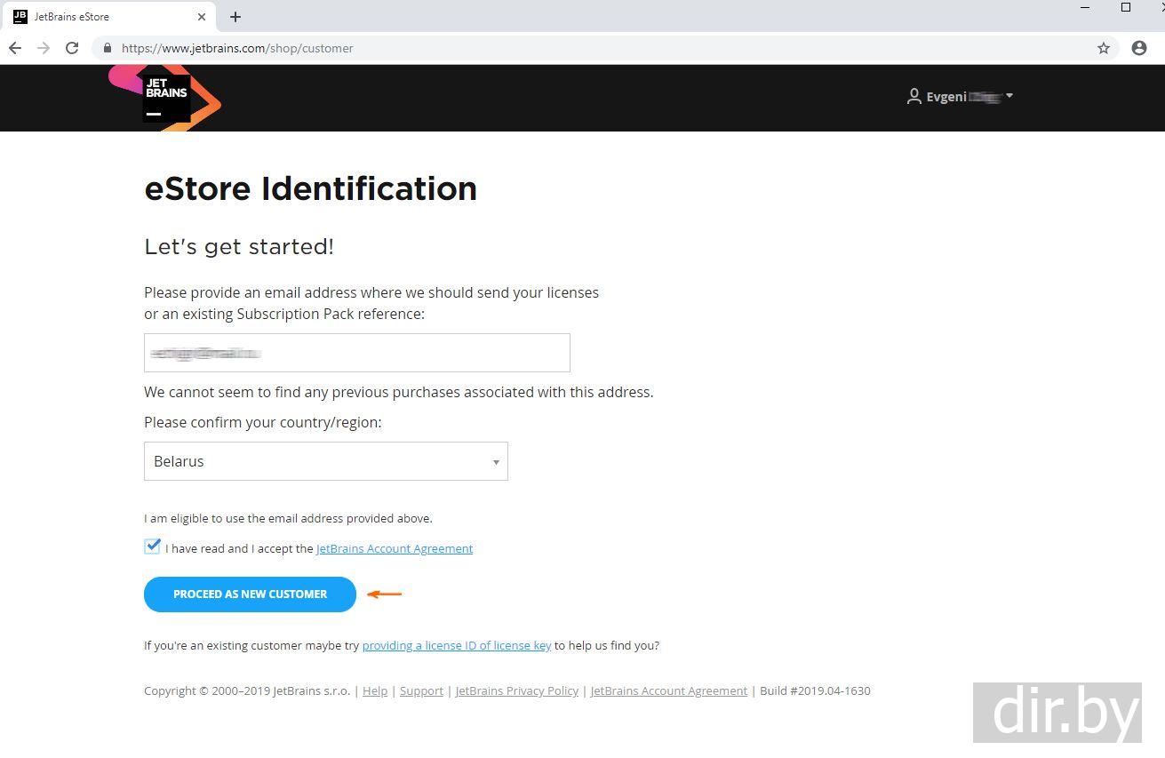Image resolution: width=1165 pixels, height=758 pixels.
Task: Click the browser back arrow
Action: [x=15, y=48]
